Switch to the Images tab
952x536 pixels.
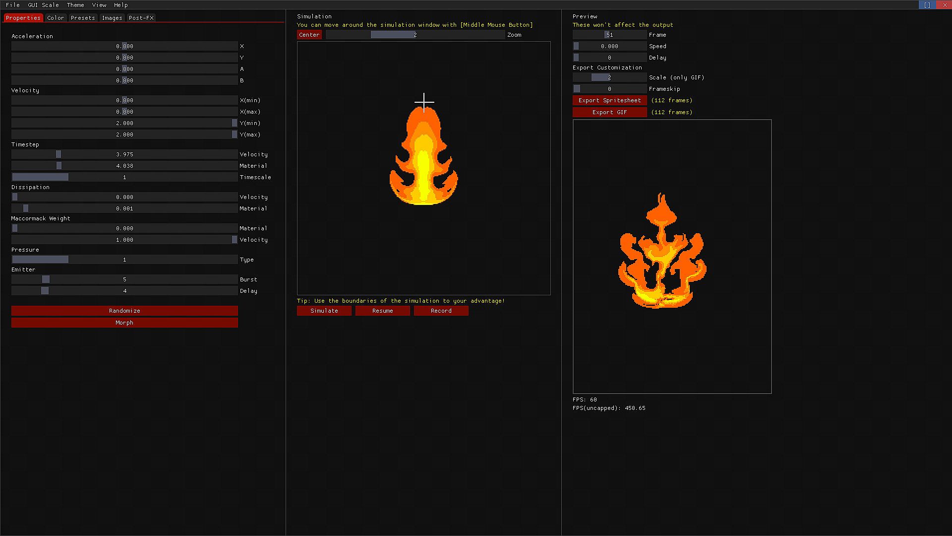click(x=112, y=18)
